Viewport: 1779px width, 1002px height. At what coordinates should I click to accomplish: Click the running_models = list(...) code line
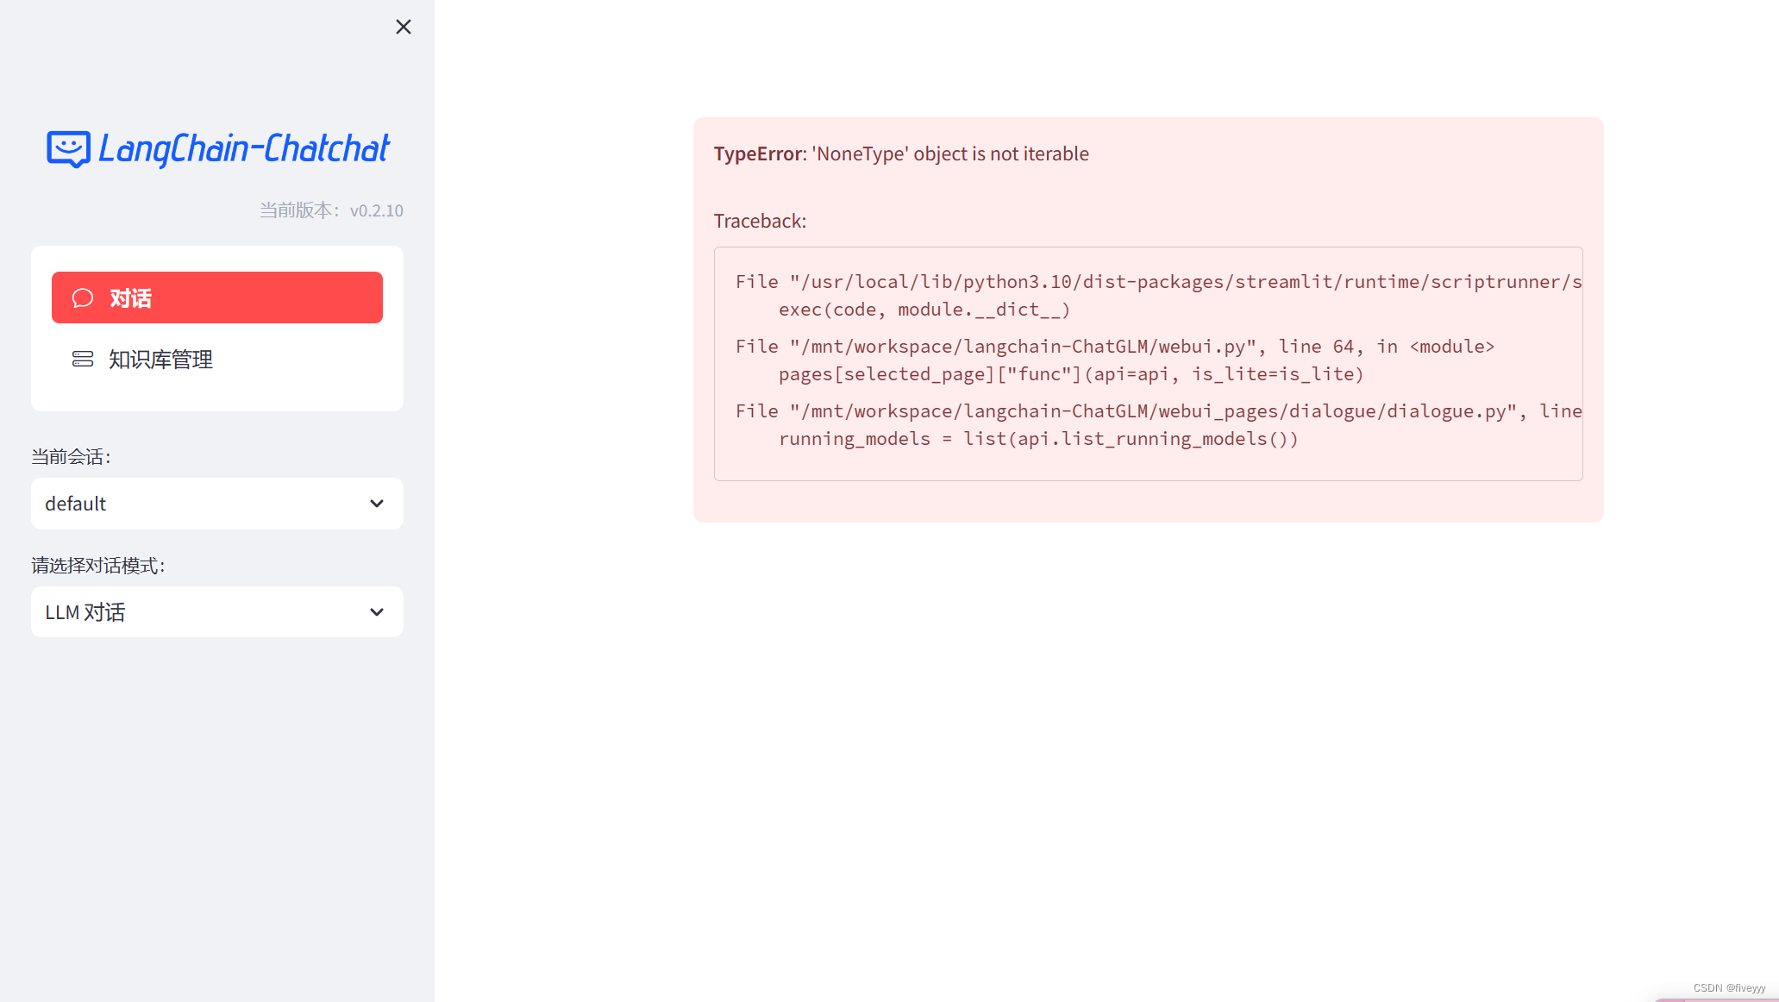pos(1038,439)
